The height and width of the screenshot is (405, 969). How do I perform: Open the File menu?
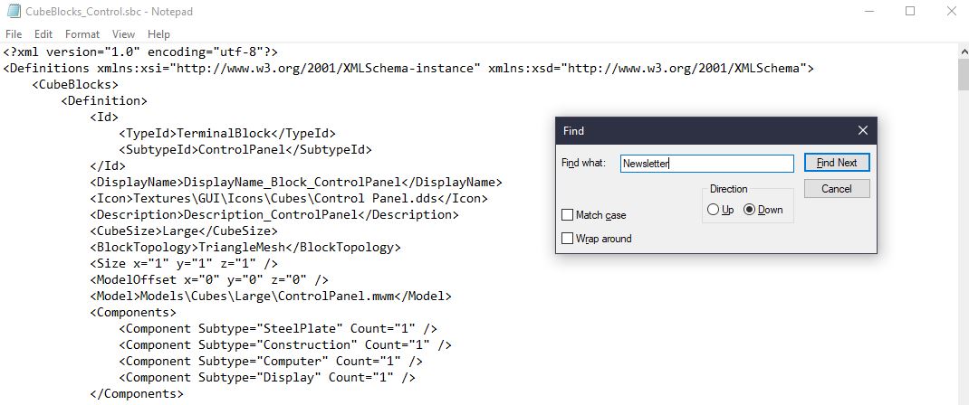click(13, 34)
